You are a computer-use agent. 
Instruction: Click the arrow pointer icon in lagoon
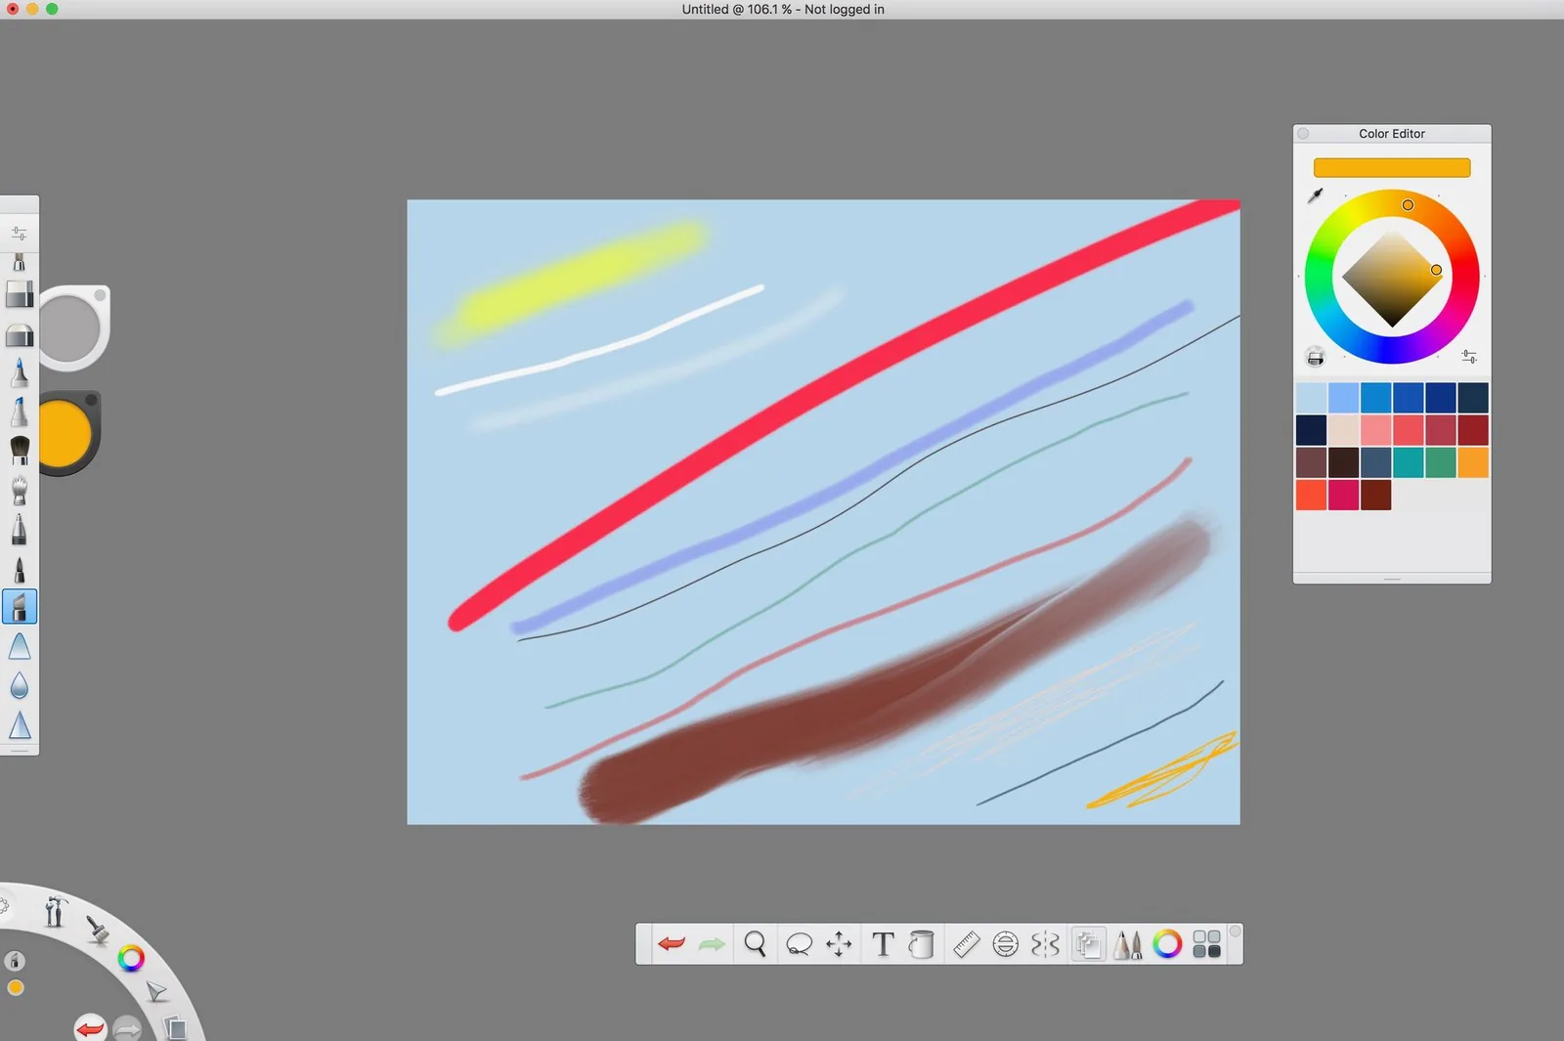[156, 992]
